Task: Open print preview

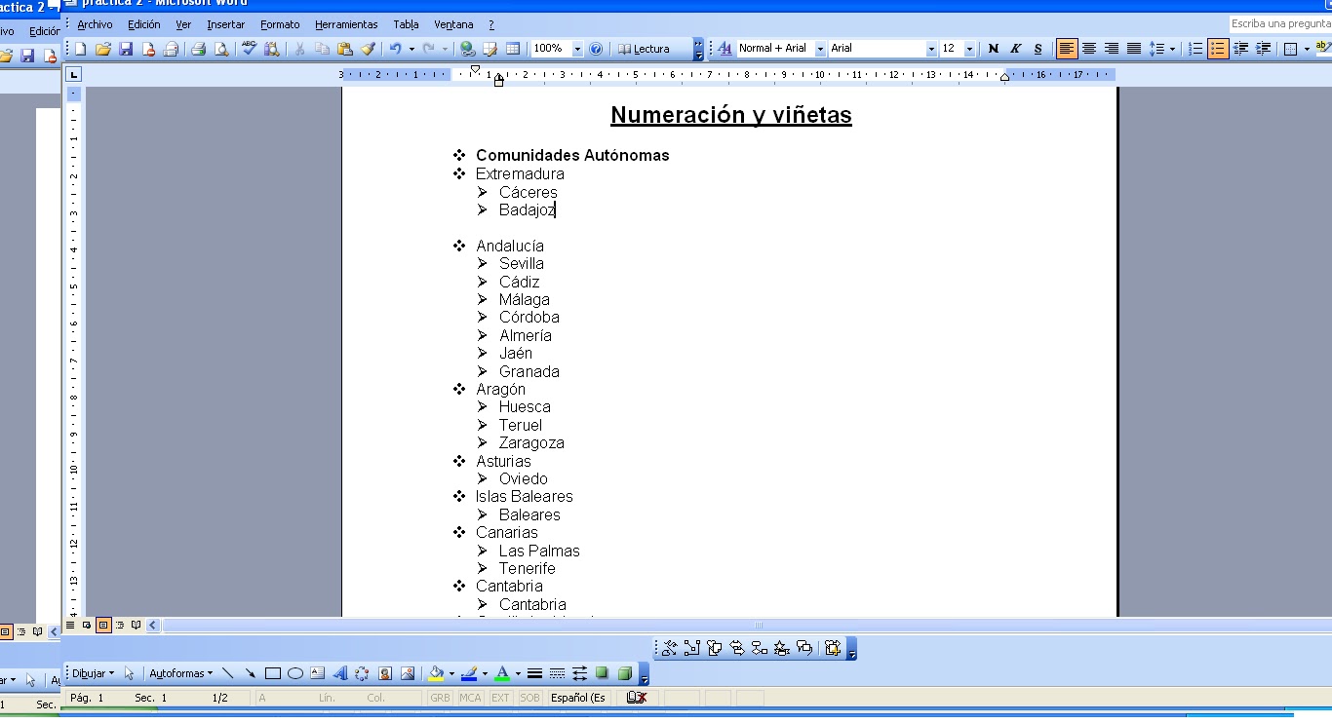Action: tap(221, 49)
